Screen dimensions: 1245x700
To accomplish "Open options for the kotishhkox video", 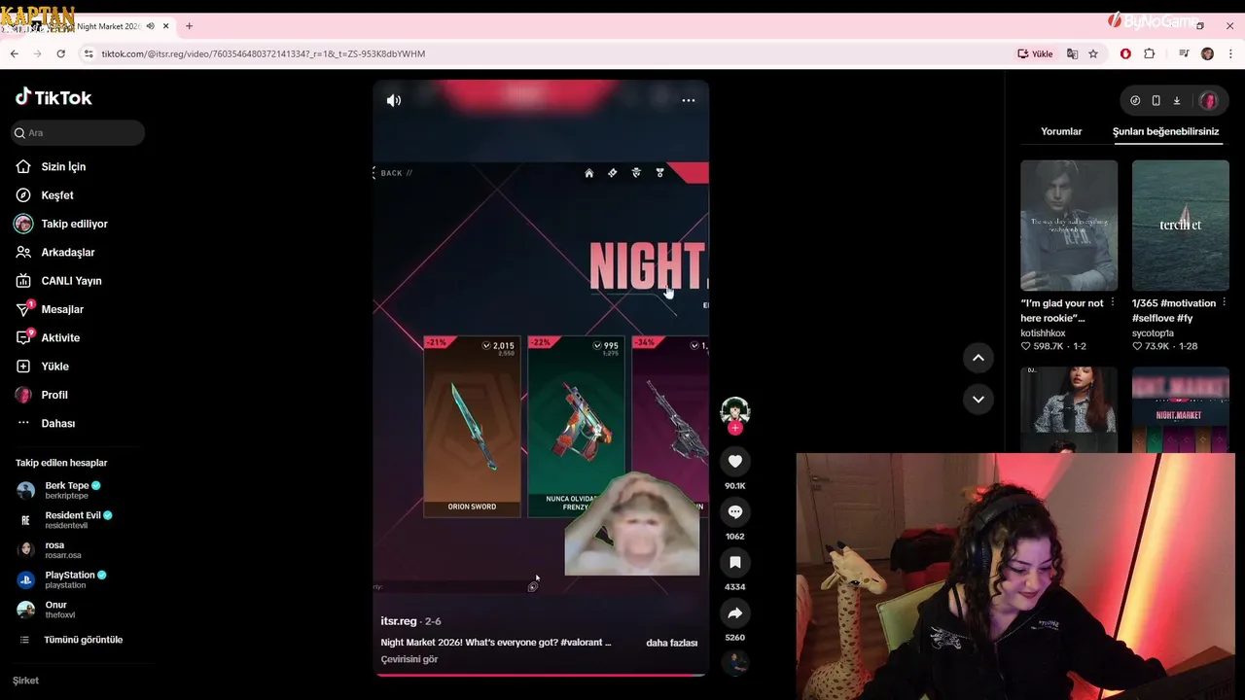I will point(1113,302).
